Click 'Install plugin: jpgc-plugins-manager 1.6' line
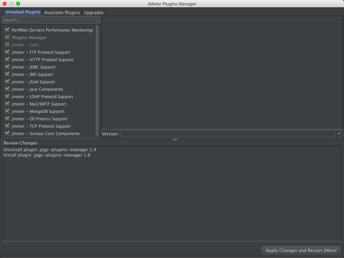Image resolution: width=344 pixels, height=258 pixels. click(x=47, y=155)
